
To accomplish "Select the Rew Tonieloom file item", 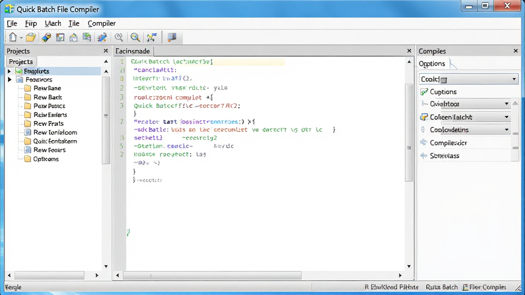I will coord(55,133).
